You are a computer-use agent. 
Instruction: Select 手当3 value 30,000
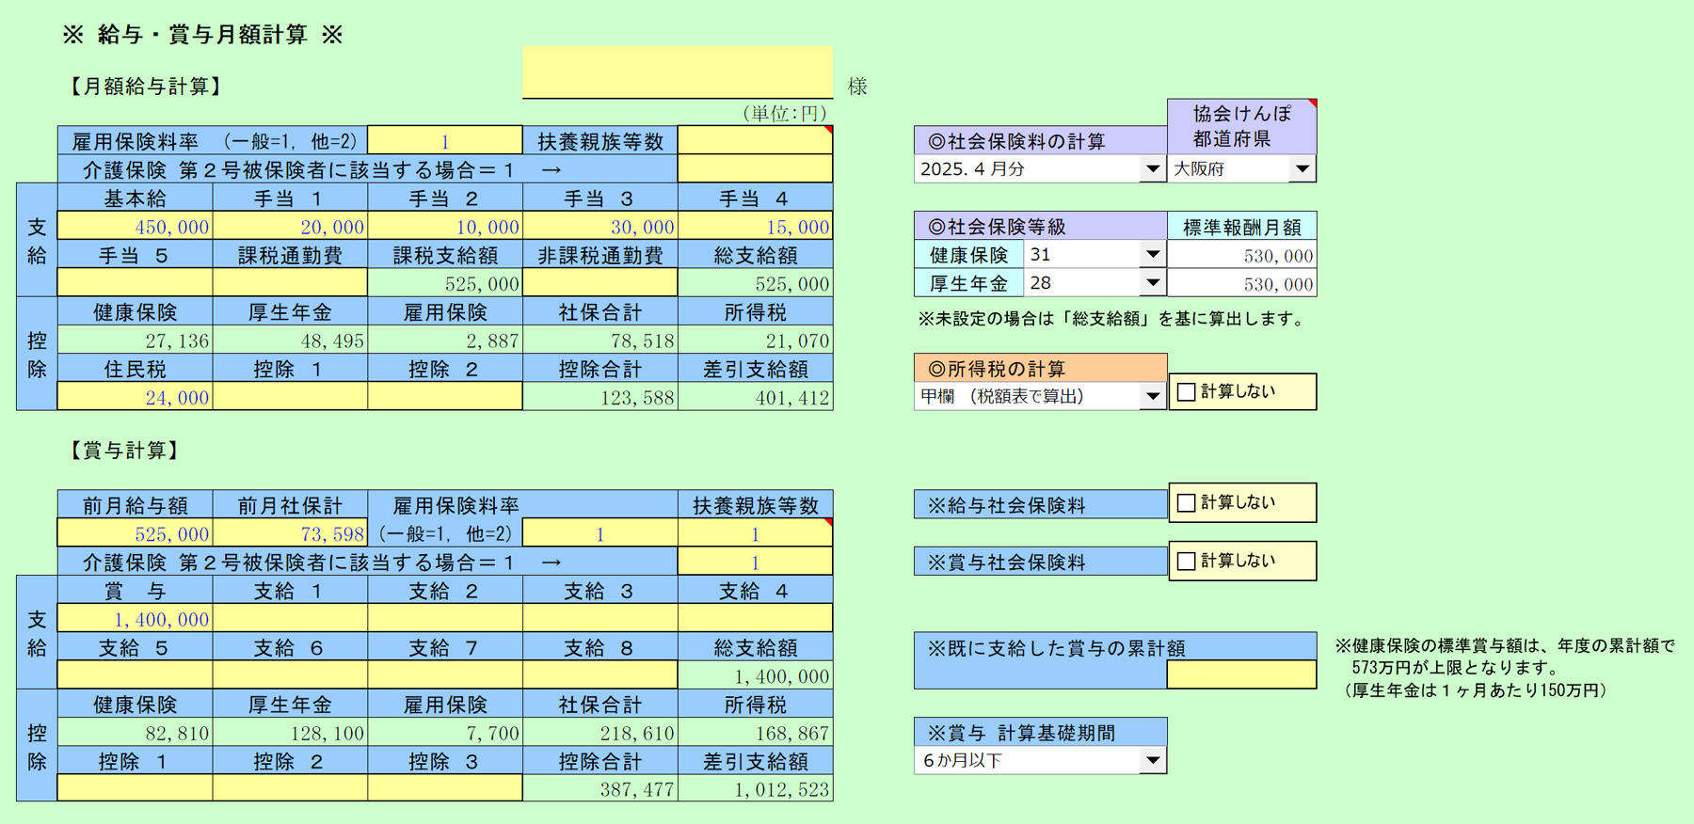click(x=600, y=227)
